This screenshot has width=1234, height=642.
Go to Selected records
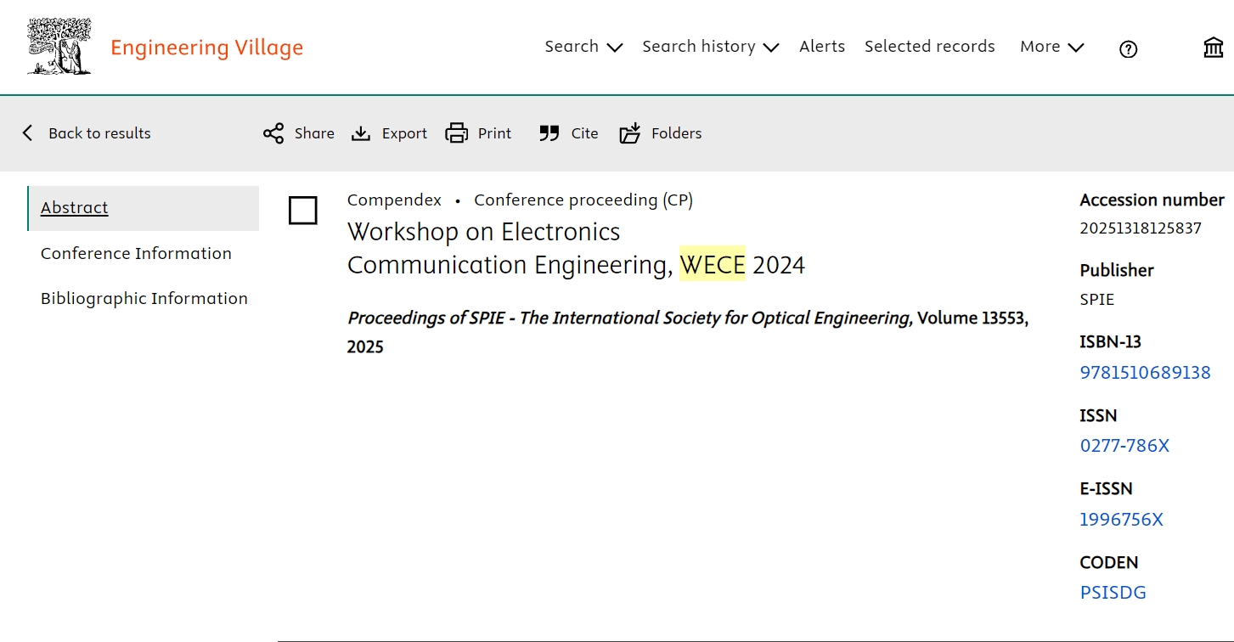point(930,47)
